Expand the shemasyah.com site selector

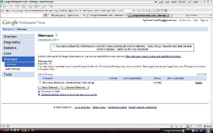pos(58,40)
